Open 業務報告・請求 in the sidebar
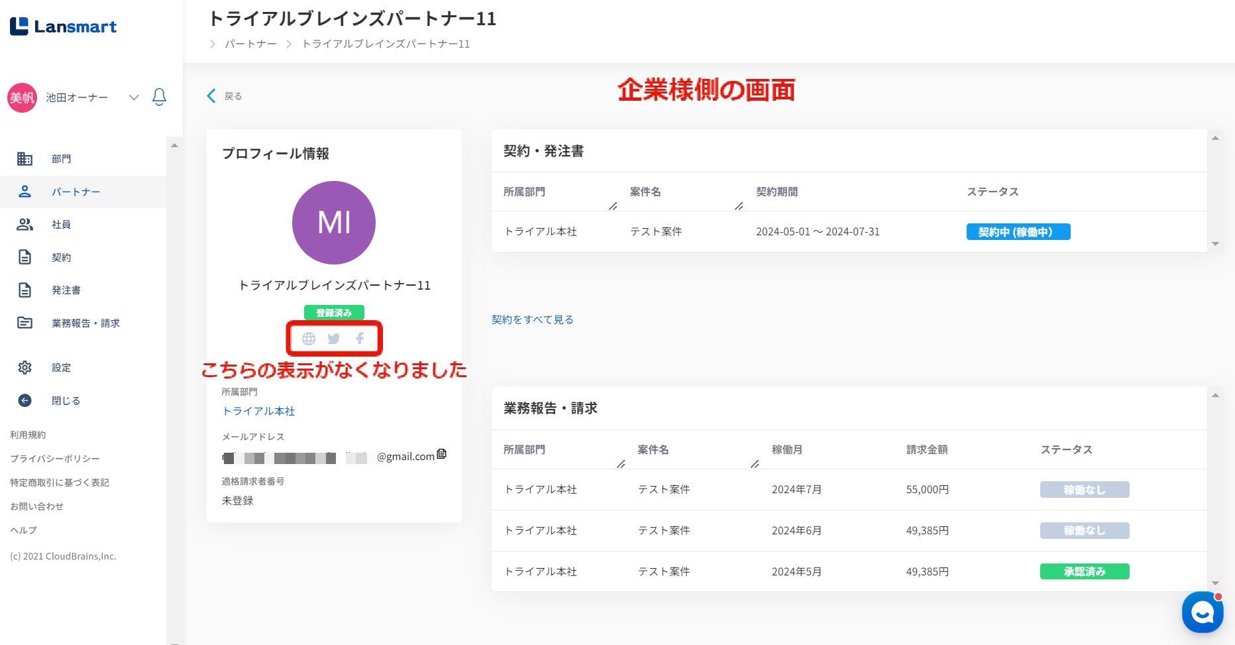Image resolution: width=1235 pixels, height=645 pixels. (x=85, y=323)
